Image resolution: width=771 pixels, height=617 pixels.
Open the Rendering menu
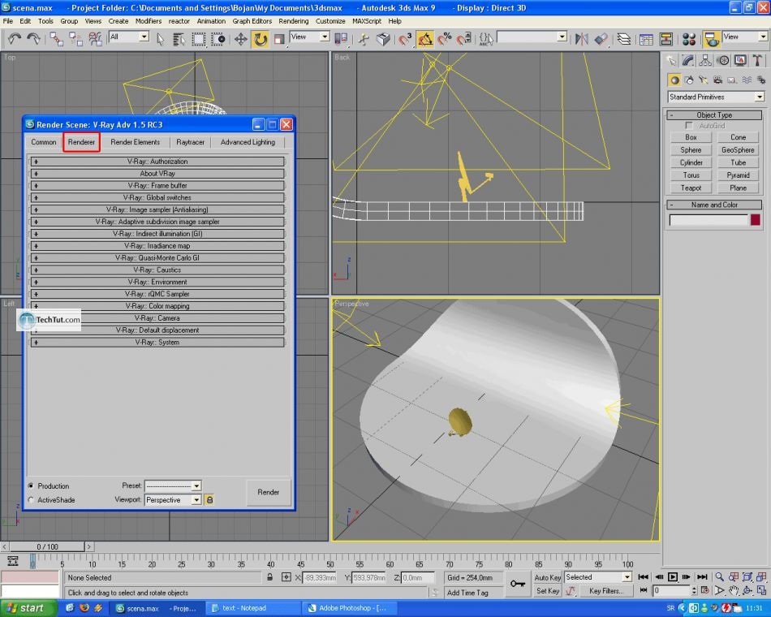click(294, 21)
